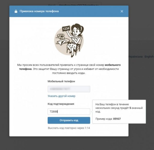This screenshot has height=150, width=154.
Task: Click the woman illustration image
Action: click(69, 40)
